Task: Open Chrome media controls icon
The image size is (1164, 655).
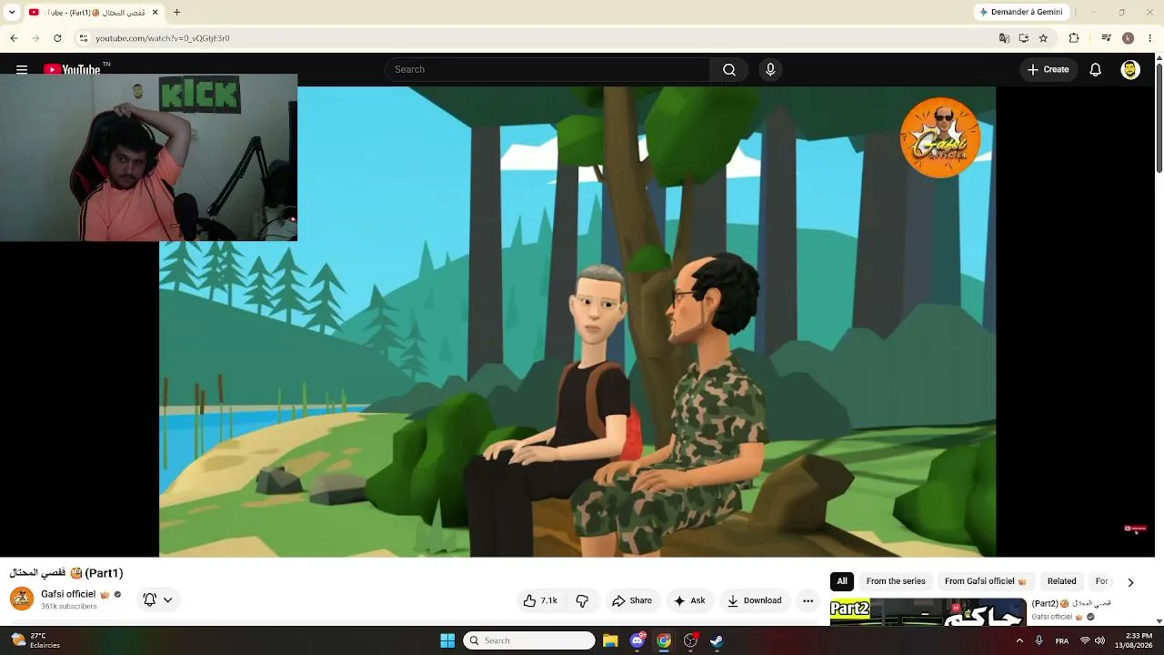Action: tap(1106, 38)
